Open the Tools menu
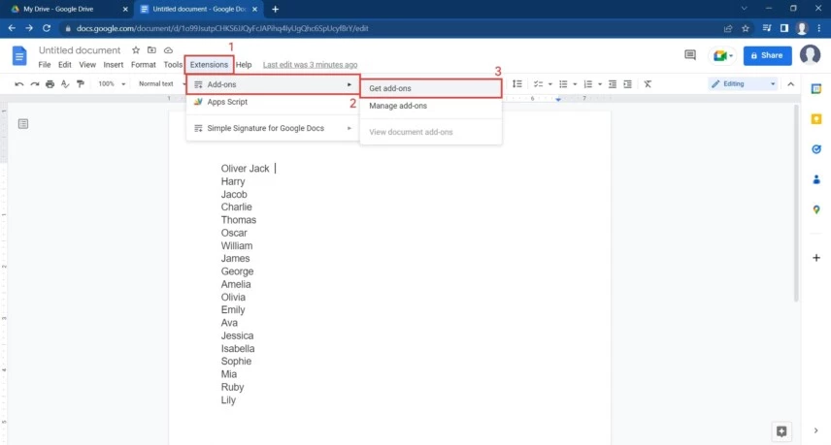Image resolution: width=831 pixels, height=445 pixels. 173,65
